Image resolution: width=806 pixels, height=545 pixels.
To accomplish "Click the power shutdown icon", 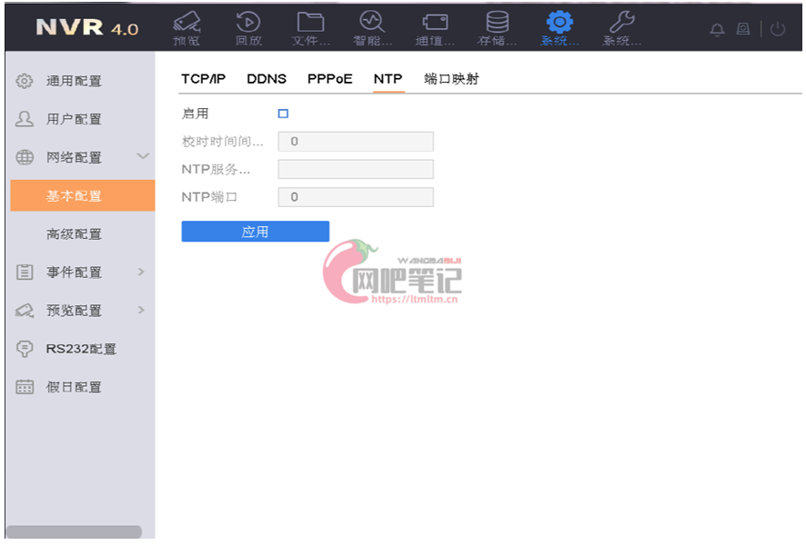I will pyautogui.click(x=778, y=29).
